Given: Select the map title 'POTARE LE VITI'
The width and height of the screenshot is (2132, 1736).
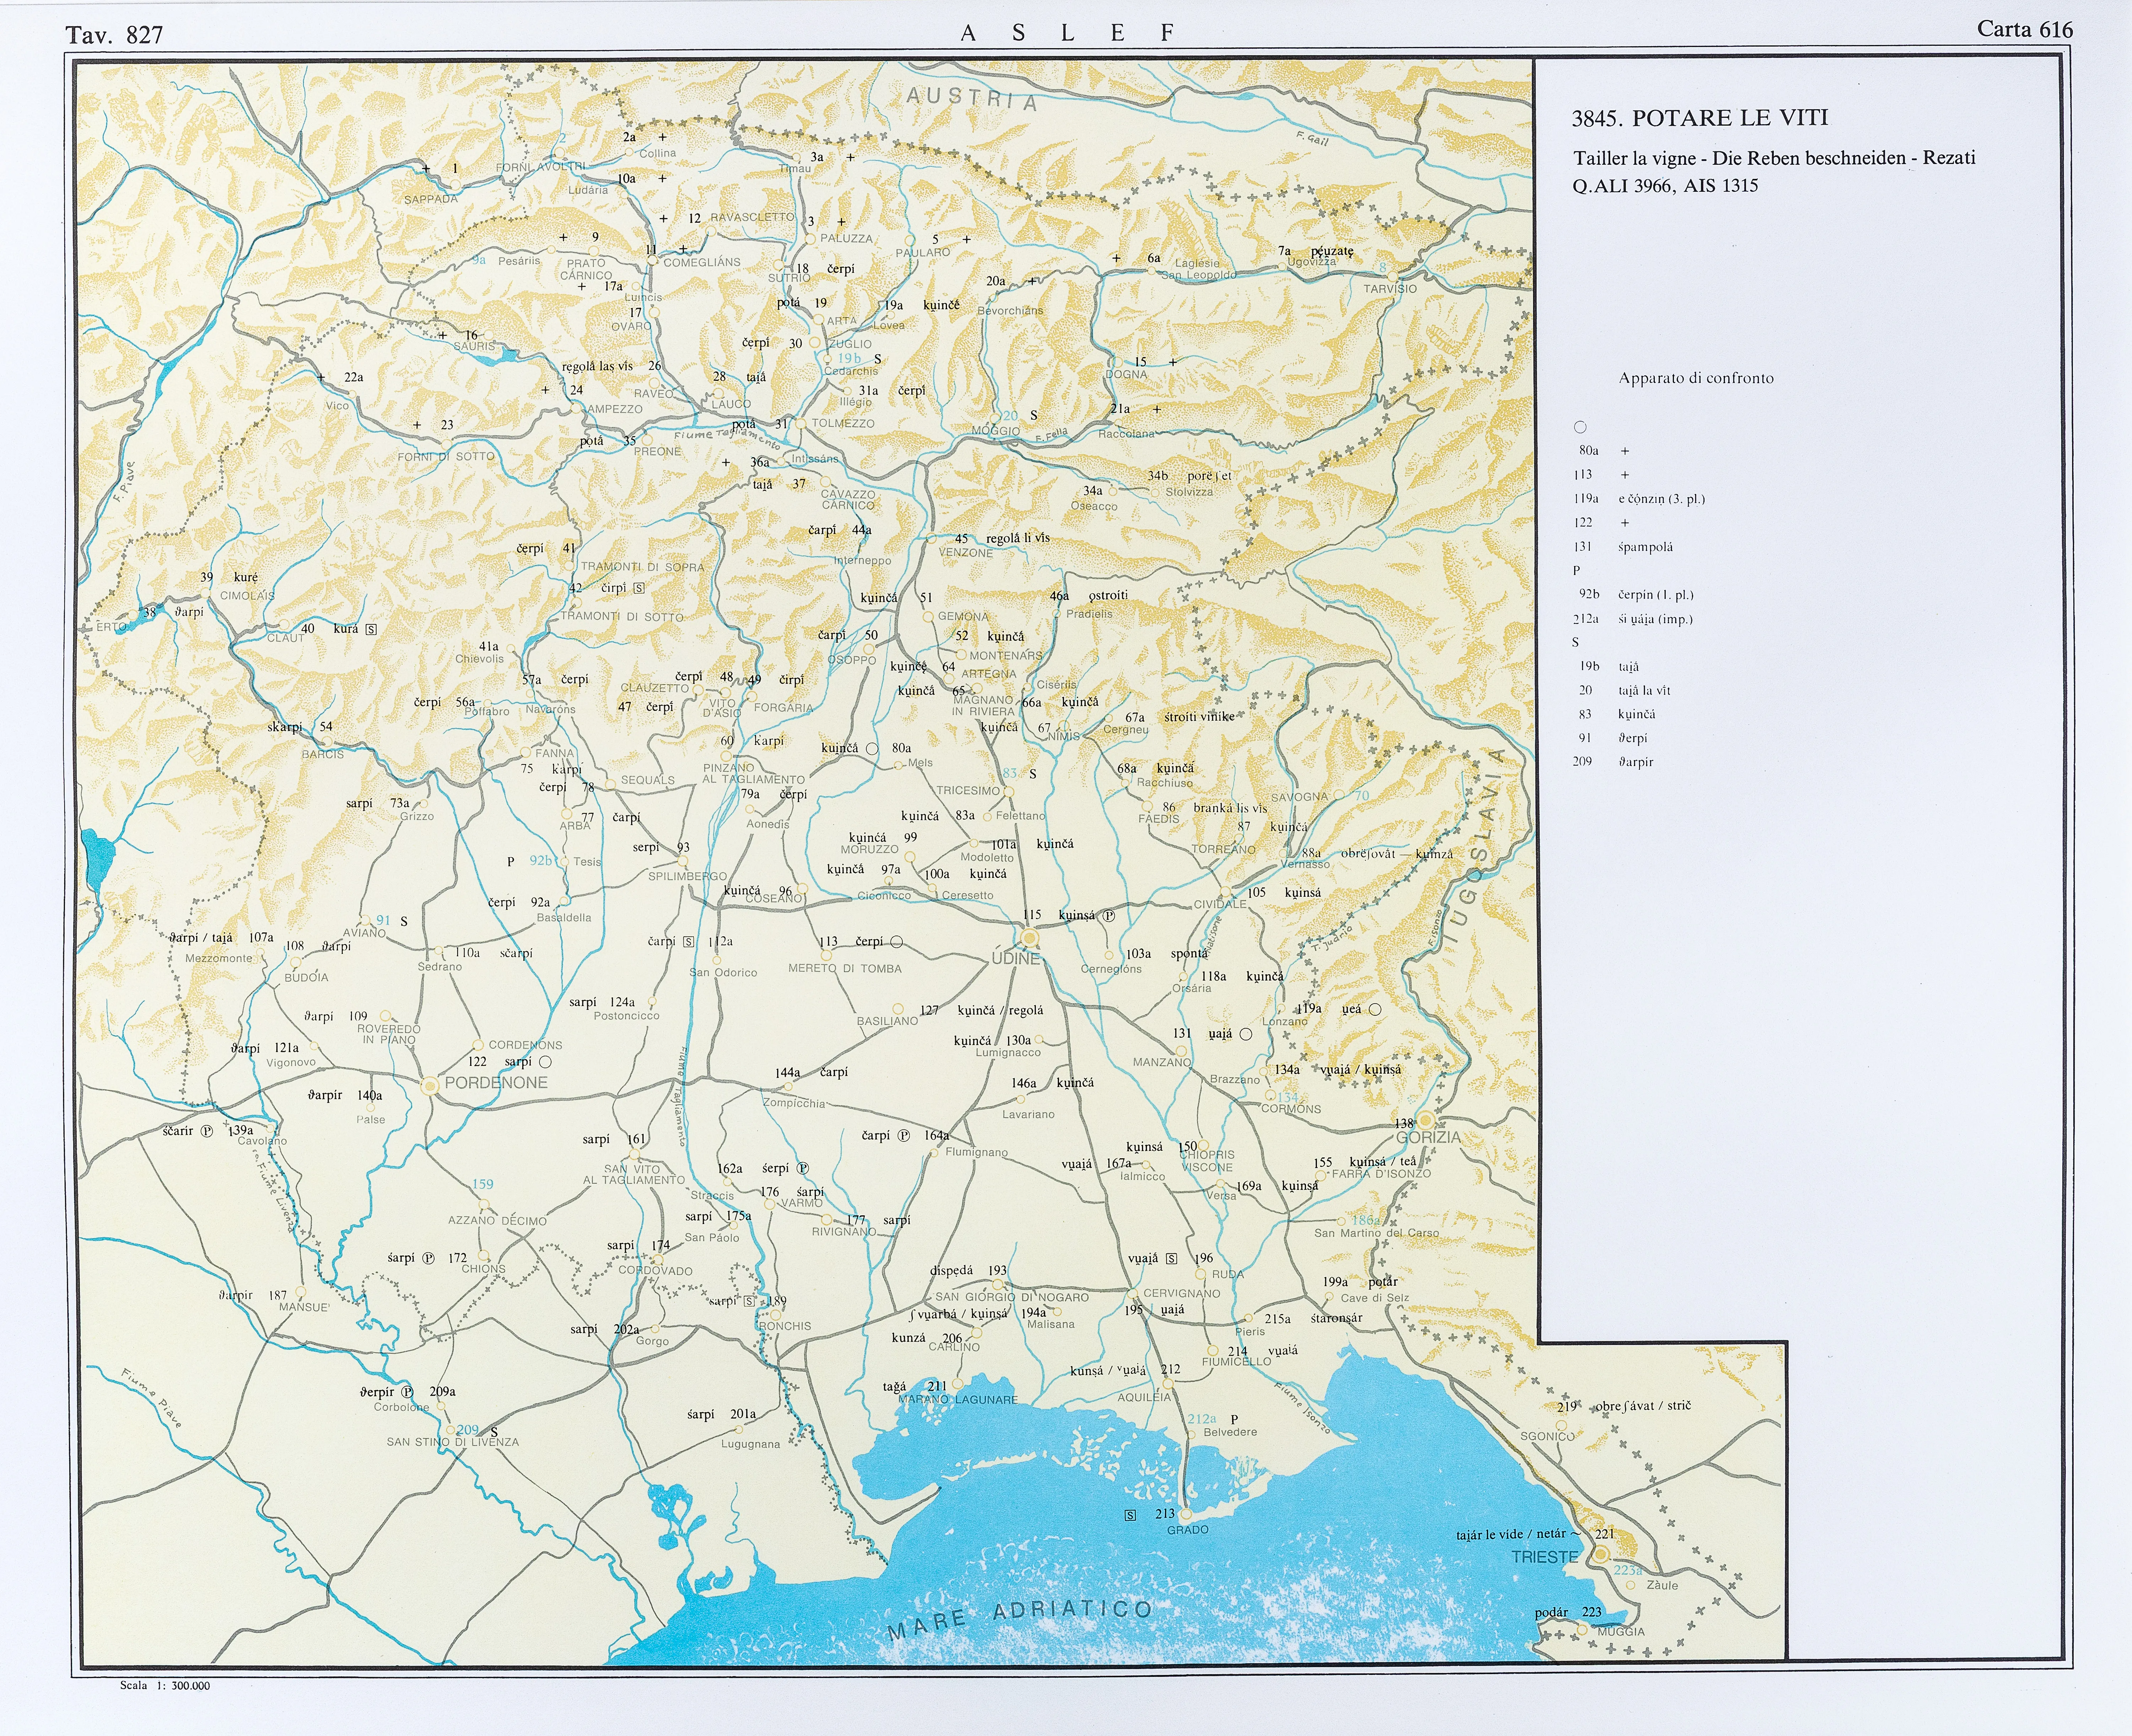Looking at the screenshot, I should (1730, 118).
